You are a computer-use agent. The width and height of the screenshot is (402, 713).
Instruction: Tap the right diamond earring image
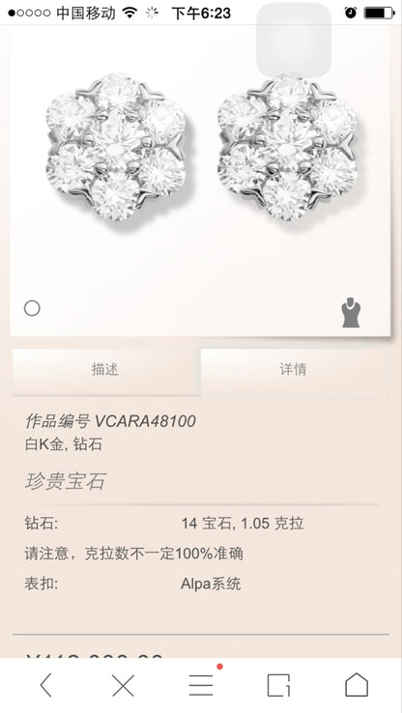tap(287, 147)
